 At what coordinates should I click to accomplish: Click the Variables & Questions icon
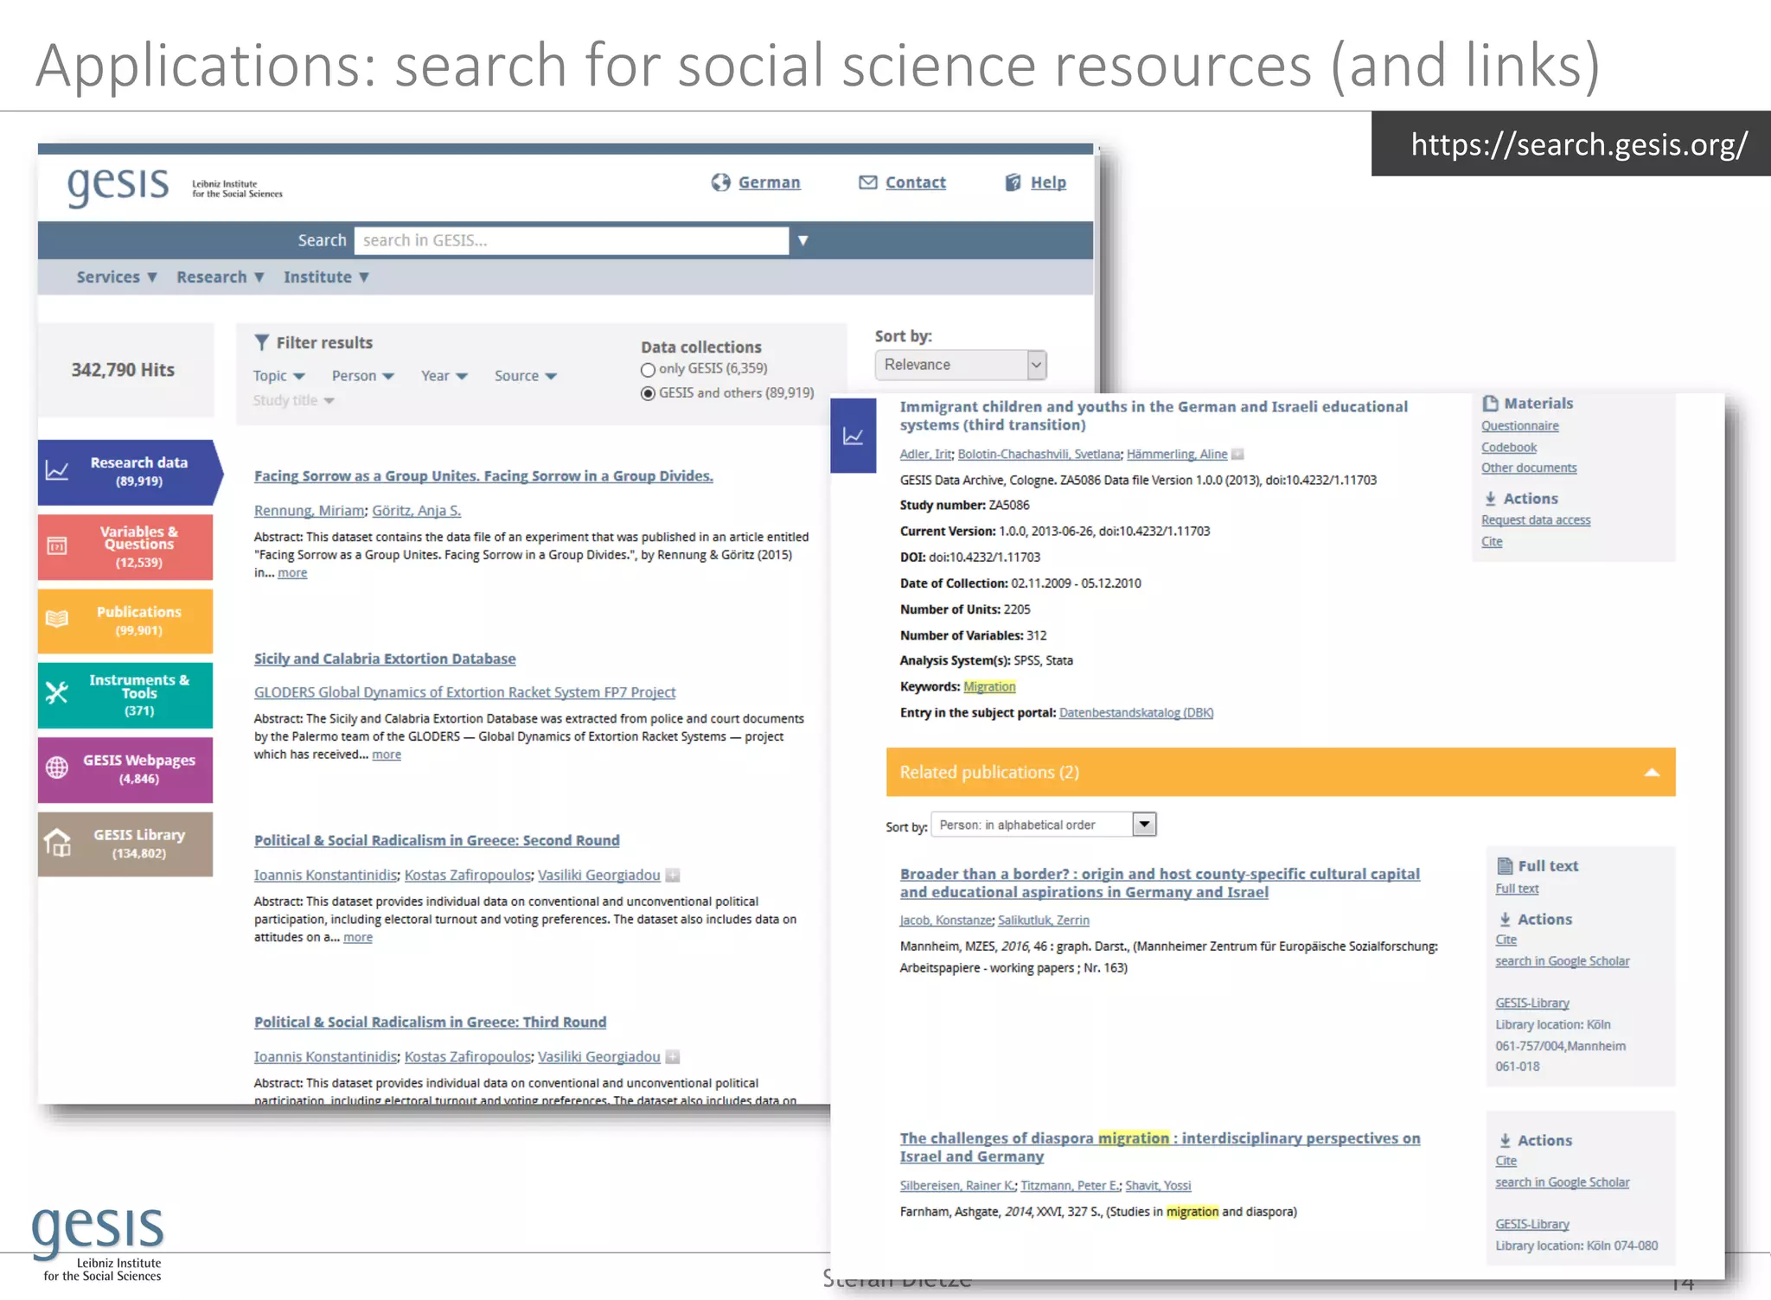point(57,546)
